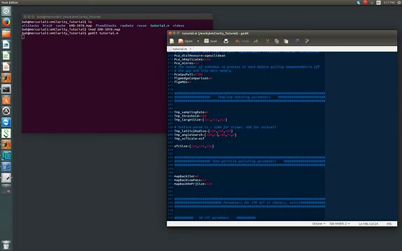
Task: Place cursor on Tmp_targetSize line
Action: pos(200,120)
